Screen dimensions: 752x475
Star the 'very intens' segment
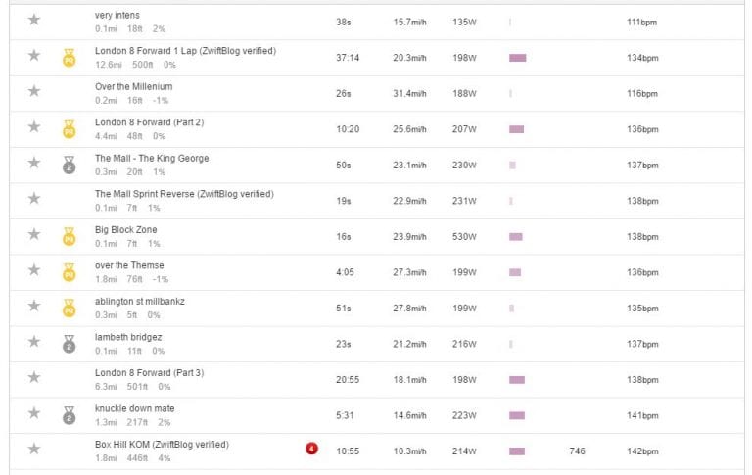tap(34, 20)
